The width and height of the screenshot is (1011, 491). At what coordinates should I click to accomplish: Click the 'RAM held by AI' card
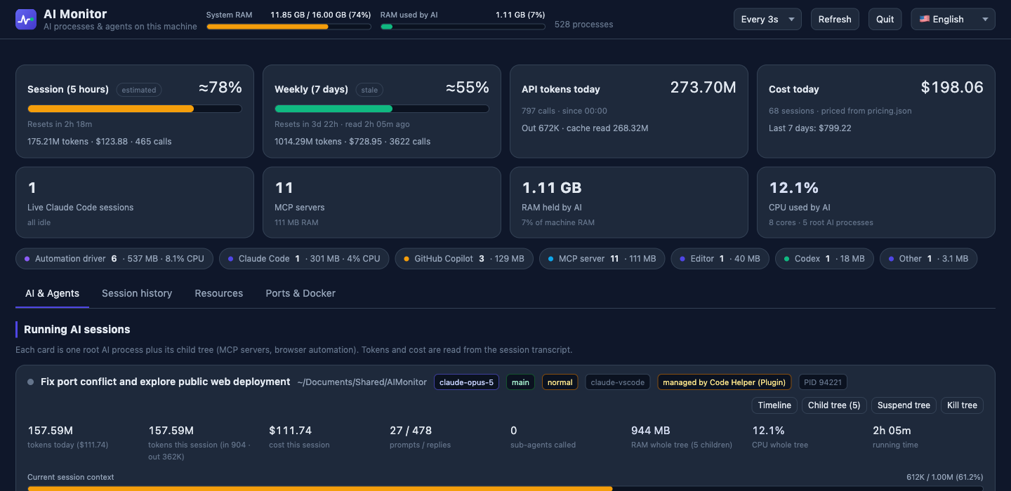(629, 203)
